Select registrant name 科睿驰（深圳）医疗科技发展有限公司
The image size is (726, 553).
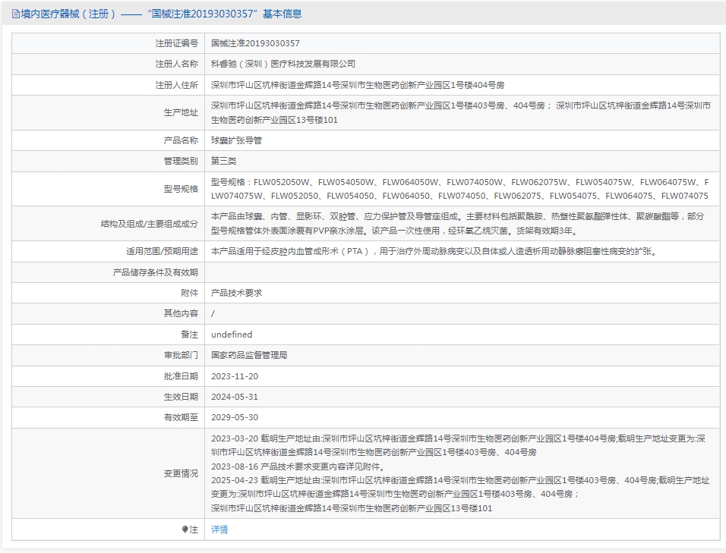tap(283, 64)
